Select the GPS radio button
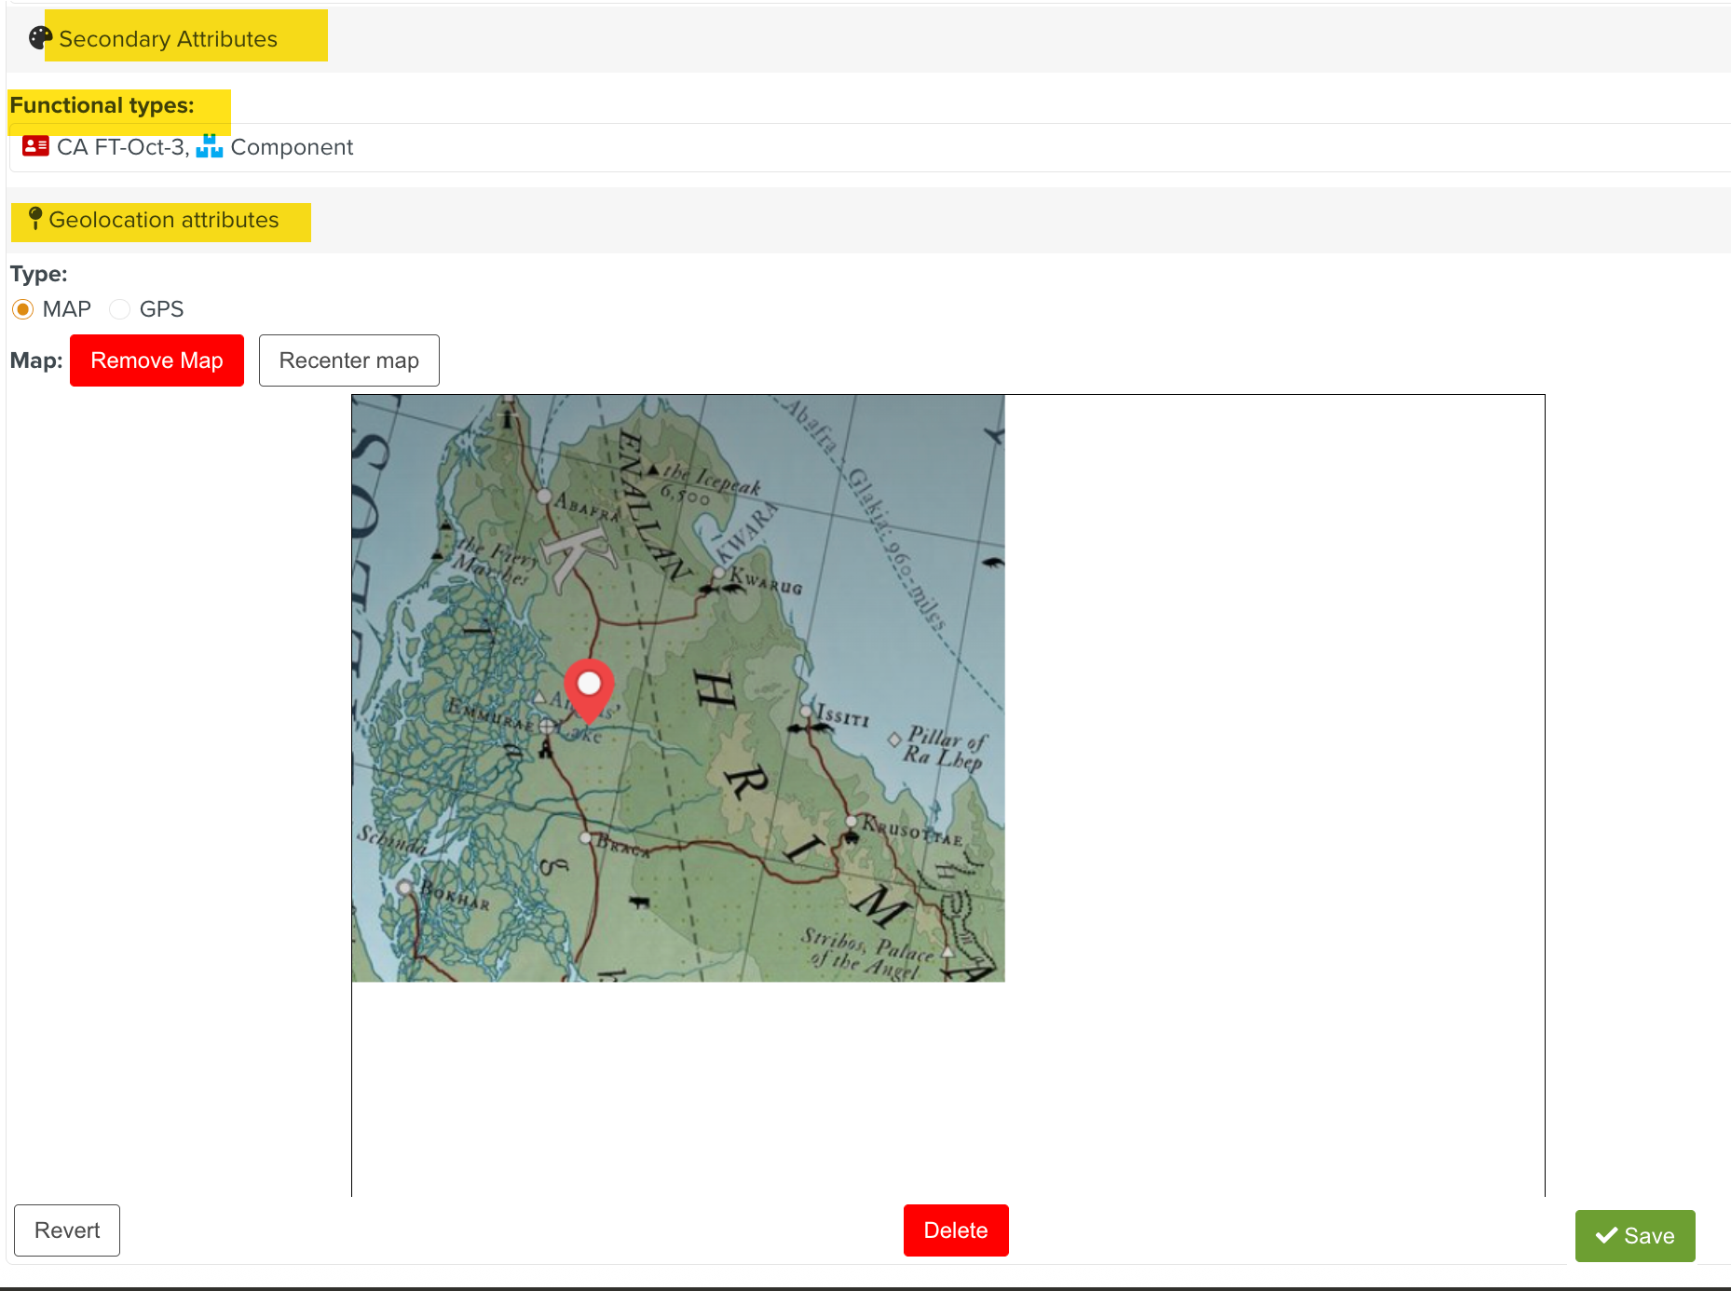1731x1291 pixels. click(x=120, y=309)
